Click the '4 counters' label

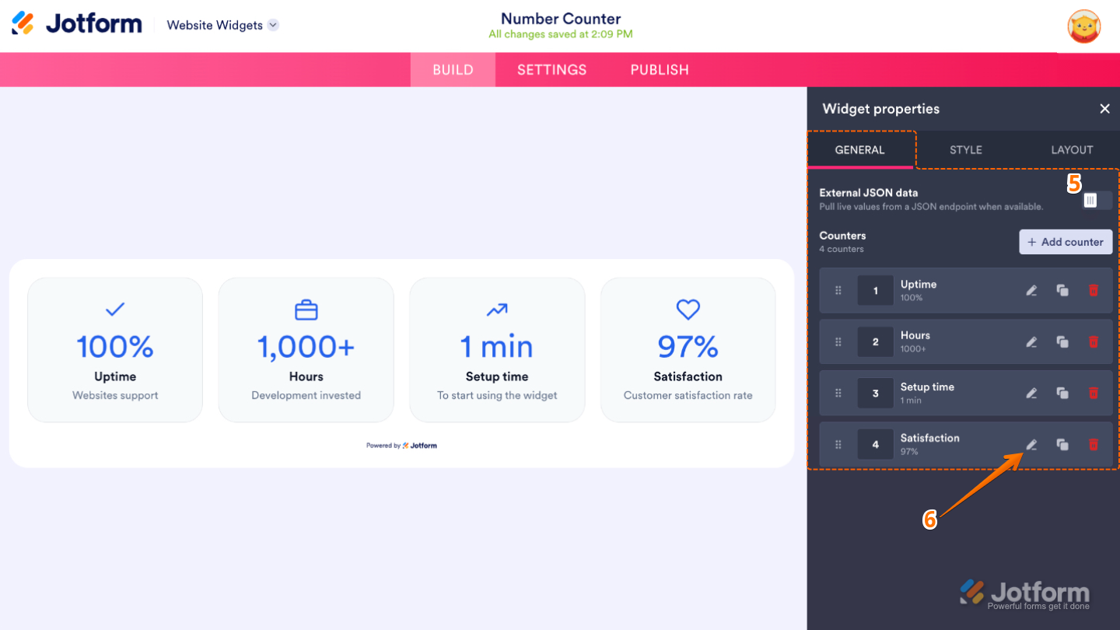click(x=842, y=250)
